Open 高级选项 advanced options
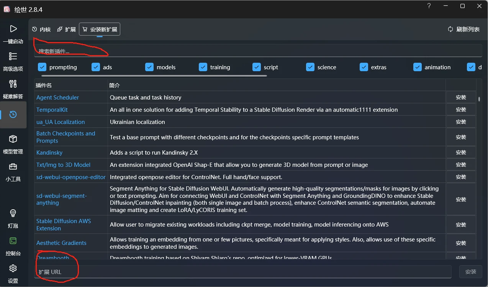Viewport: 488px width, 287px height. (13, 62)
